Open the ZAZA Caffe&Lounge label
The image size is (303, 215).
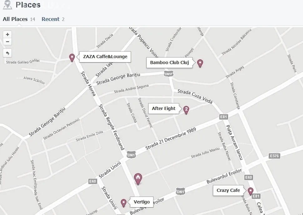(105, 57)
